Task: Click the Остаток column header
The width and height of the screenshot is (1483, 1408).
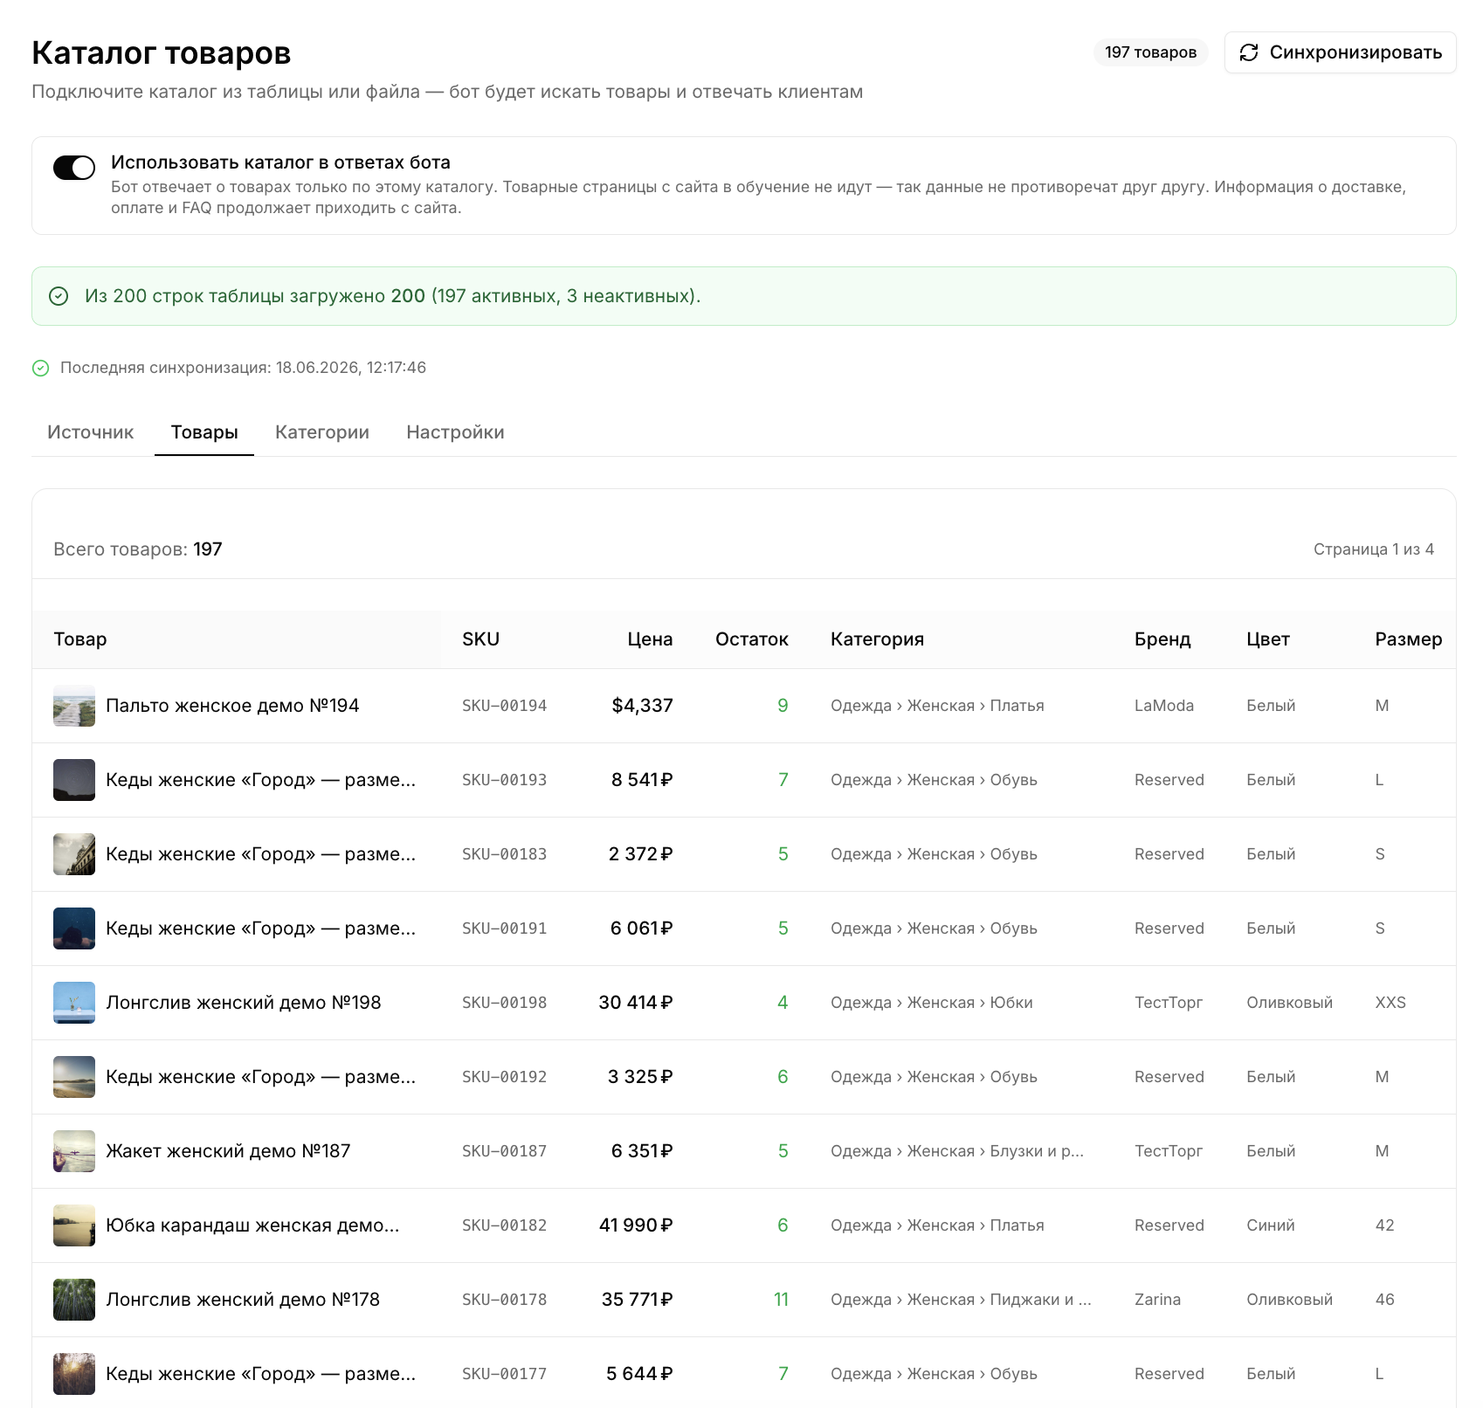Action: tap(751, 639)
